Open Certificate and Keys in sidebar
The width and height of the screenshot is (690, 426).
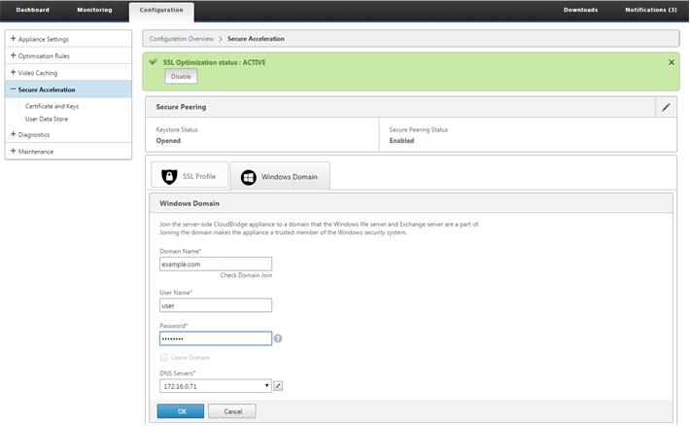click(x=52, y=106)
